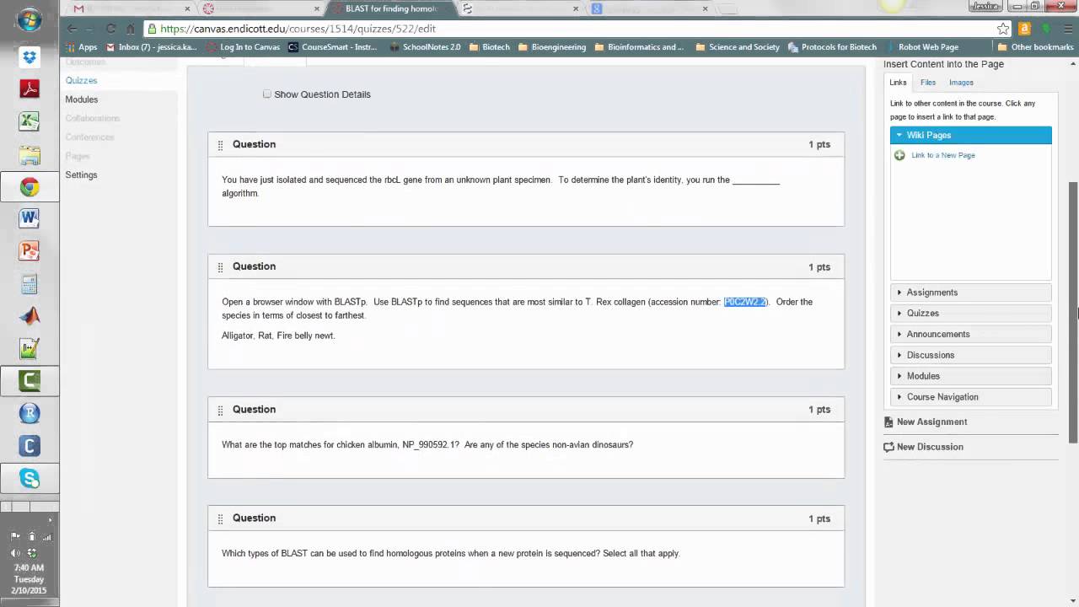
Task: Open Settings in the course menu
Action: 81,175
